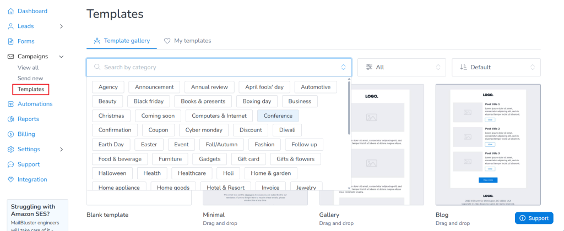Click the Automations icon in sidebar
This screenshot has width=564, height=231.
click(x=11, y=104)
